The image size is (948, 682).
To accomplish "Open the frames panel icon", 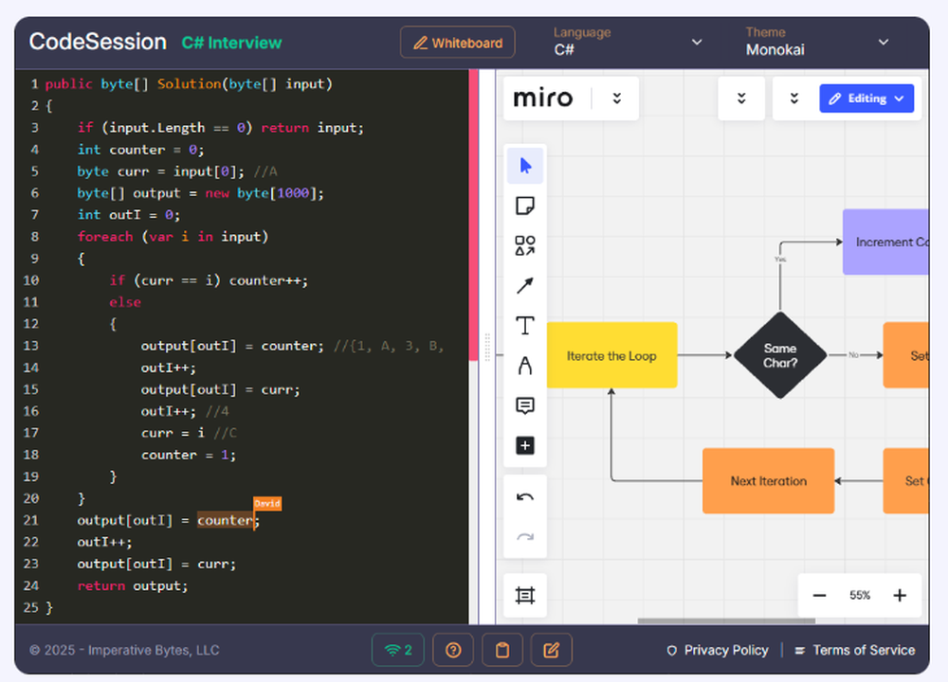I will [x=525, y=596].
